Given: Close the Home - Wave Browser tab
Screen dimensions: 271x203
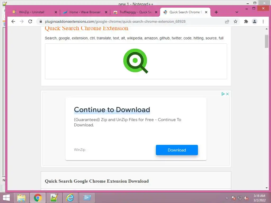Looking at the screenshot, I should tap(106, 12).
